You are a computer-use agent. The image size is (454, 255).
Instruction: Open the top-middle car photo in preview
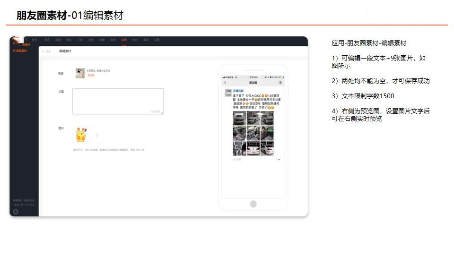coord(253,118)
